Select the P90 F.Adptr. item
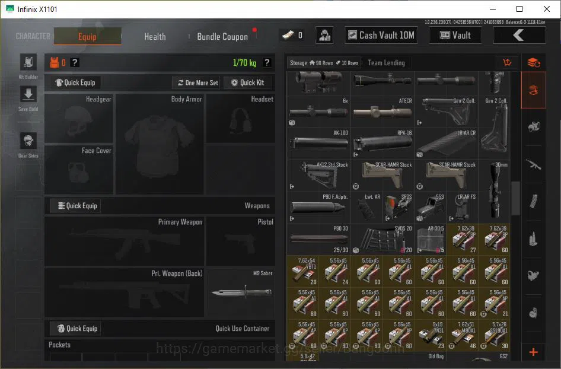 coord(318,208)
